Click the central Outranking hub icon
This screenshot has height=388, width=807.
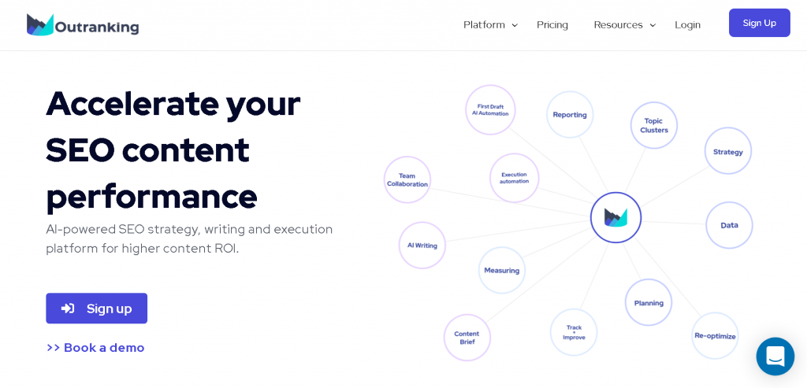615,217
